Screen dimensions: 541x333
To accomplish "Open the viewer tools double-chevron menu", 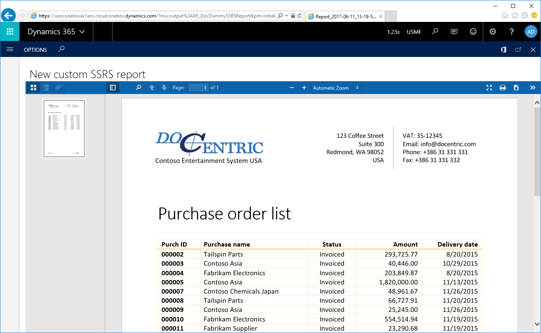I will [533, 88].
